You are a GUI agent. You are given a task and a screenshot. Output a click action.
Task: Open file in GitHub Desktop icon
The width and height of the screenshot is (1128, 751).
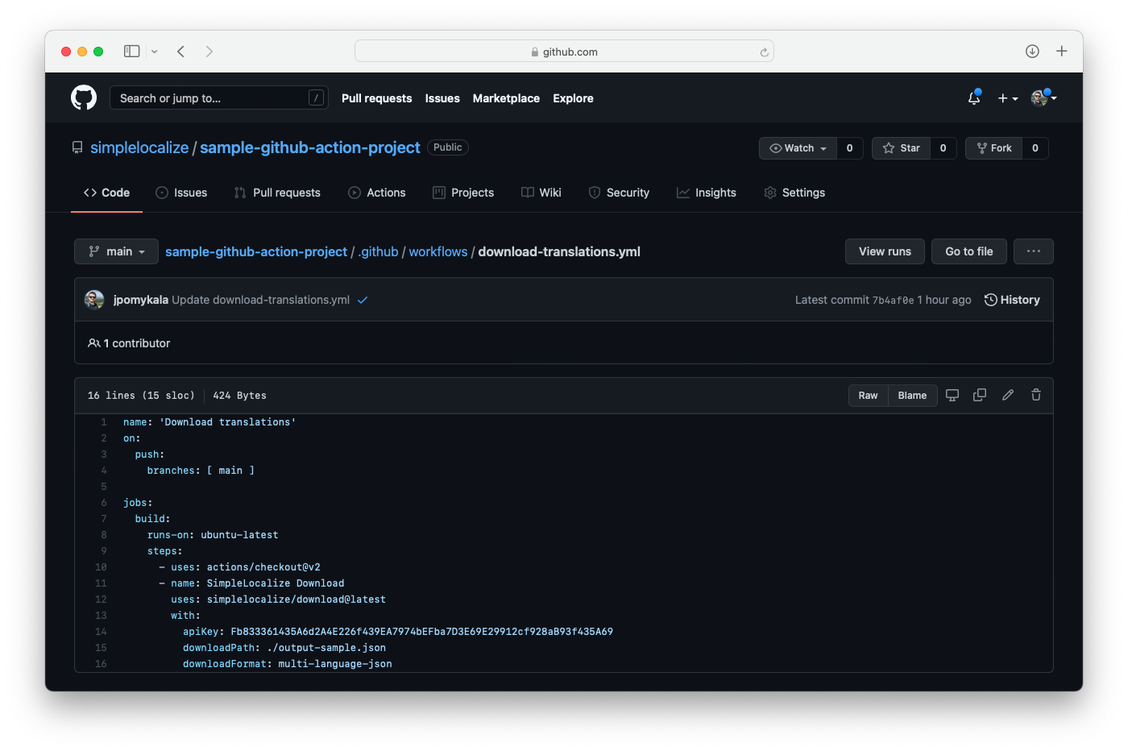[952, 395]
